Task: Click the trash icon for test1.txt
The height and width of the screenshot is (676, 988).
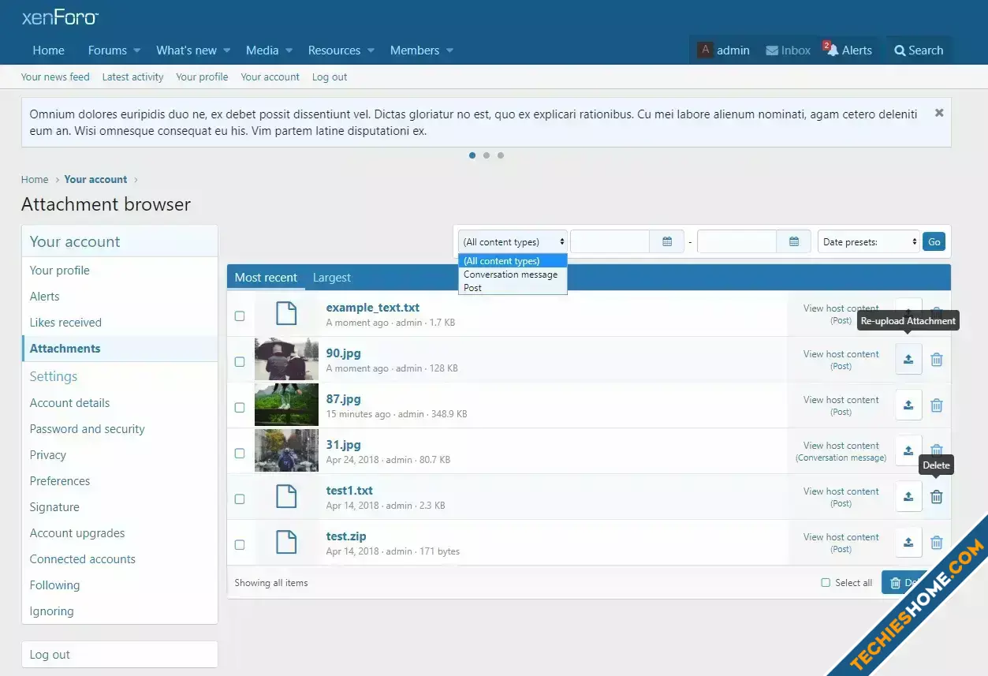Action: coord(937,497)
